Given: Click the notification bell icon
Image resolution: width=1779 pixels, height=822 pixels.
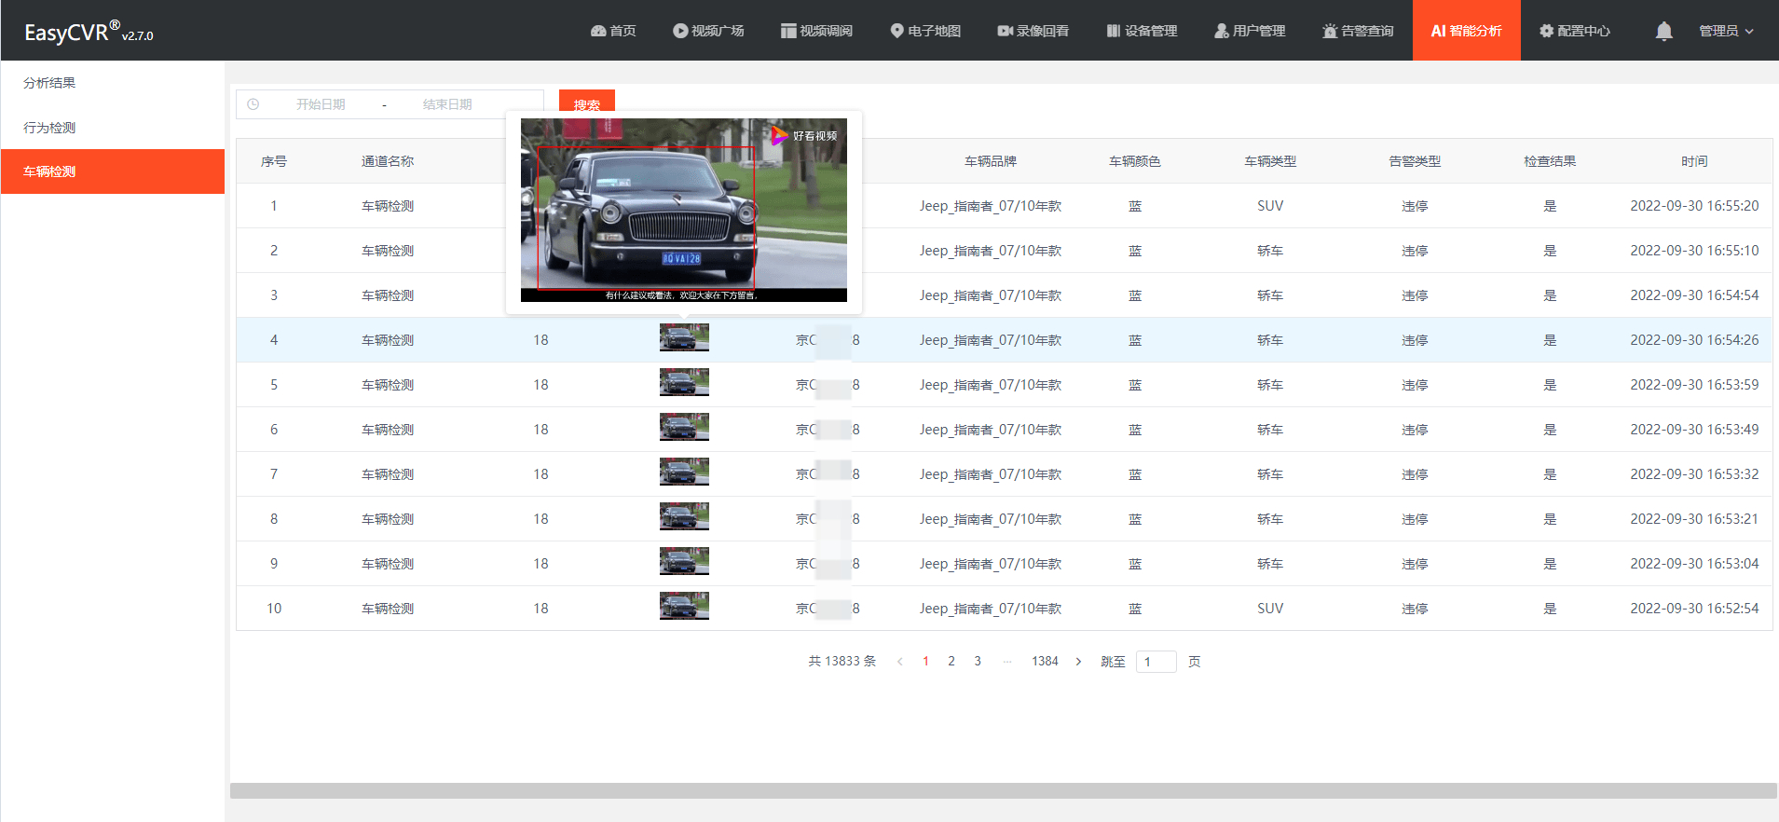Looking at the screenshot, I should 1663,31.
